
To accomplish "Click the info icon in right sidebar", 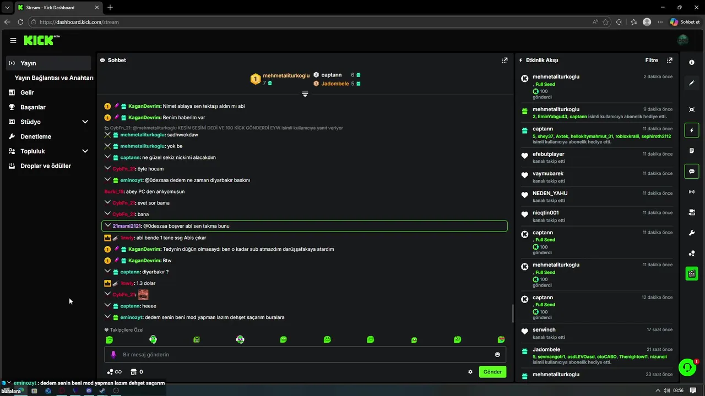I will coord(692,62).
